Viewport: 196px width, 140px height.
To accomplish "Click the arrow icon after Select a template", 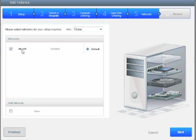I will [65, 14].
